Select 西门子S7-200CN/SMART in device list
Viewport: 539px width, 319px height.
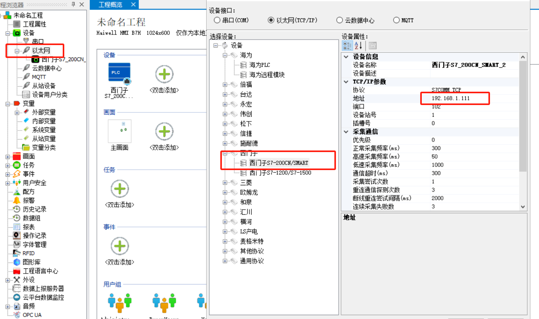click(x=279, y=163)
